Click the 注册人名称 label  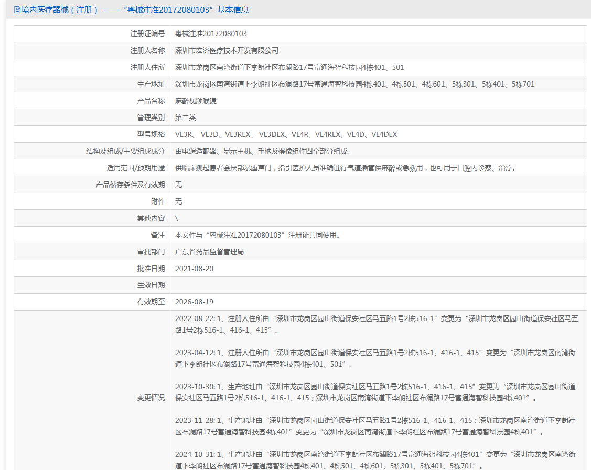[x=148, y=50]
